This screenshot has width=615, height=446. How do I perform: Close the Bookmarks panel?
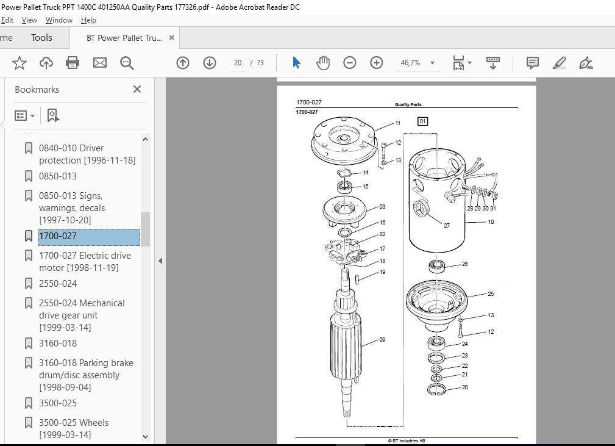(x=137, y=89)
